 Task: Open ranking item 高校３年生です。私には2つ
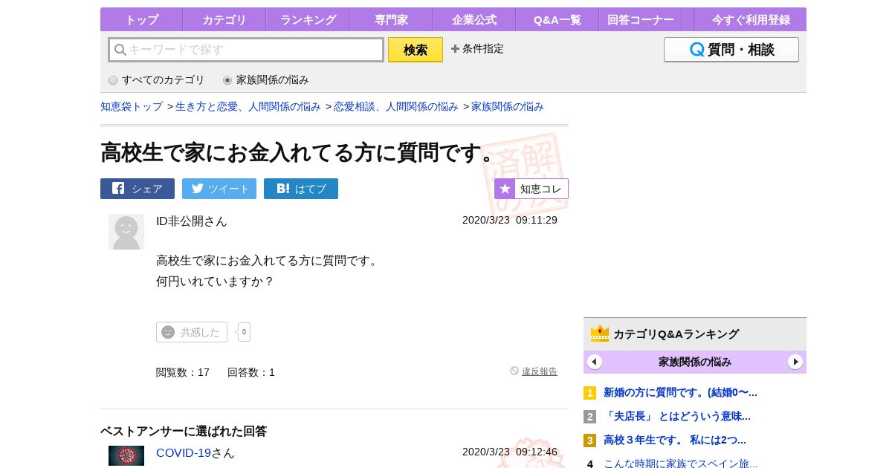coord(675,440)
